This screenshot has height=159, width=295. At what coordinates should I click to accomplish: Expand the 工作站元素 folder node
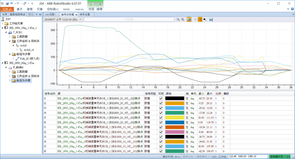(3, 24)
